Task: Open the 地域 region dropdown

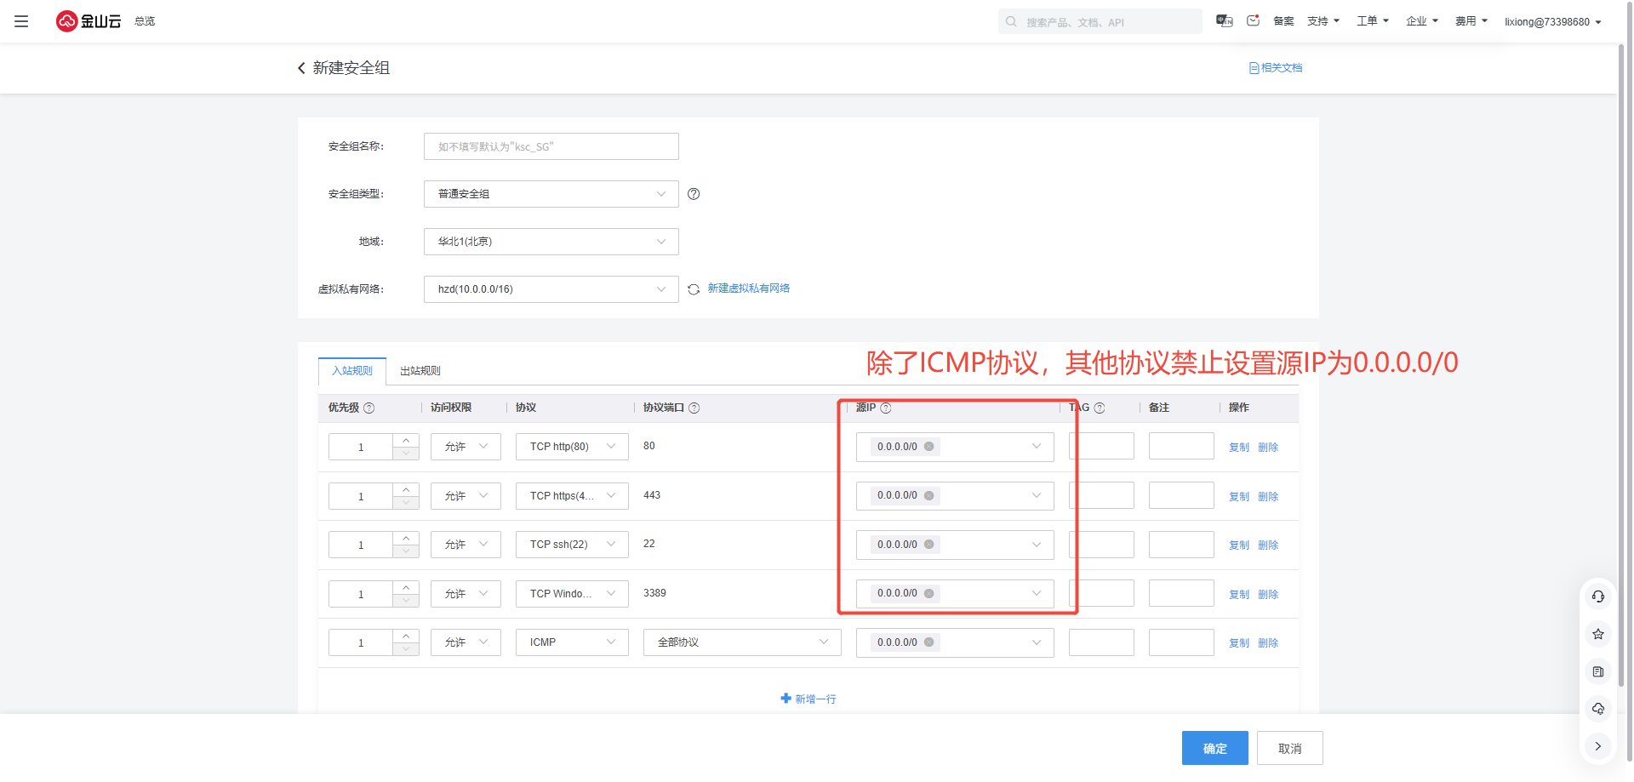Action: click(551, 242)
